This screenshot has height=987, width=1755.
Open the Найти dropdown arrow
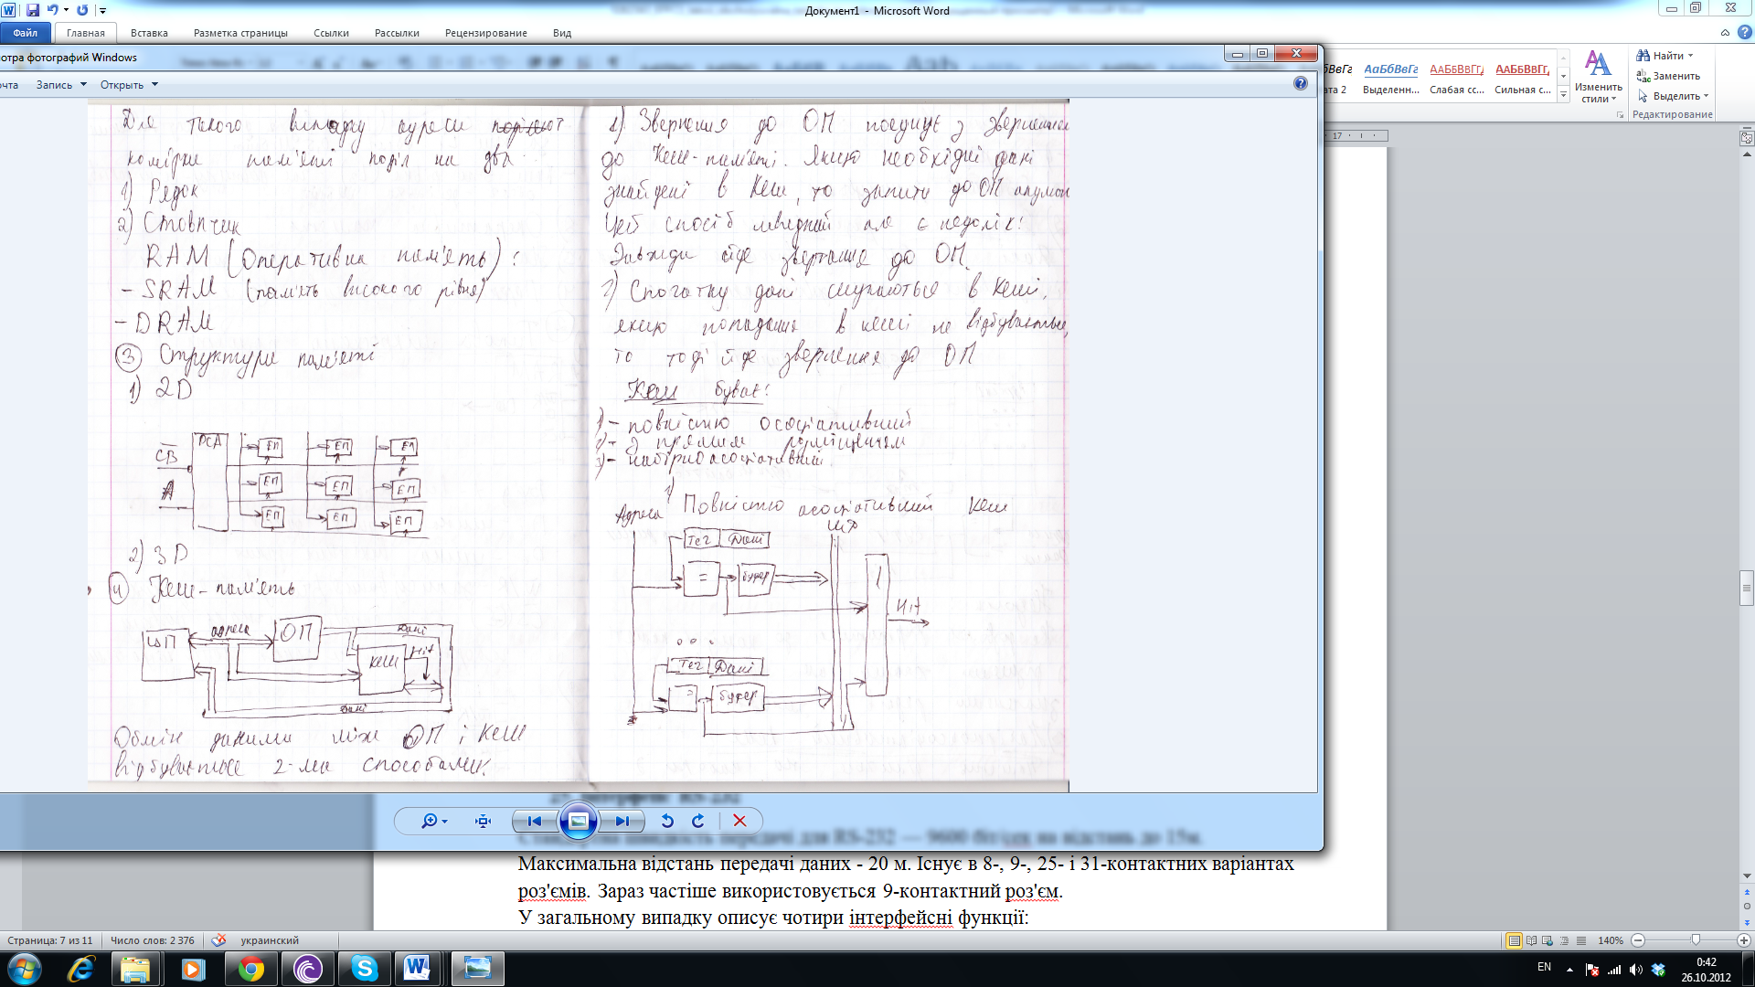point(1691,56)
